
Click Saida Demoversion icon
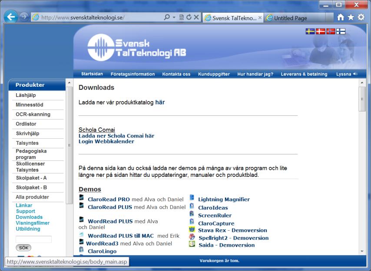tap(192, 244)
